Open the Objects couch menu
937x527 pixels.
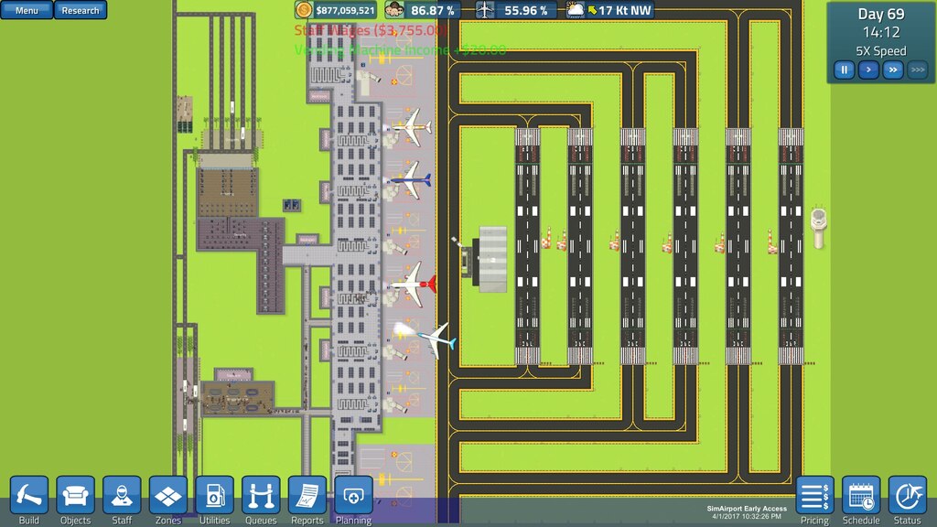[76, 495]
